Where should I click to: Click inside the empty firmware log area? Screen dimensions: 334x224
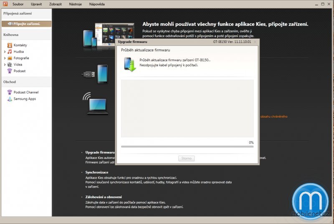187,108
